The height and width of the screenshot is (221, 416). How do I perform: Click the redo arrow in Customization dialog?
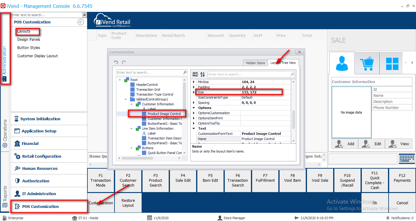pos(124,62)
